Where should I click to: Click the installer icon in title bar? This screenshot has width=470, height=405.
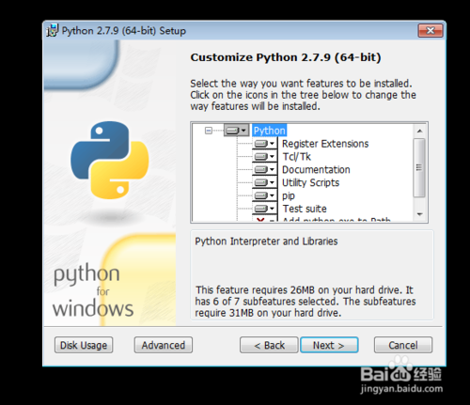(53, 30)
